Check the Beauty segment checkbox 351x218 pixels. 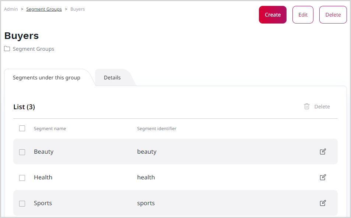click(x=22, y=152)
